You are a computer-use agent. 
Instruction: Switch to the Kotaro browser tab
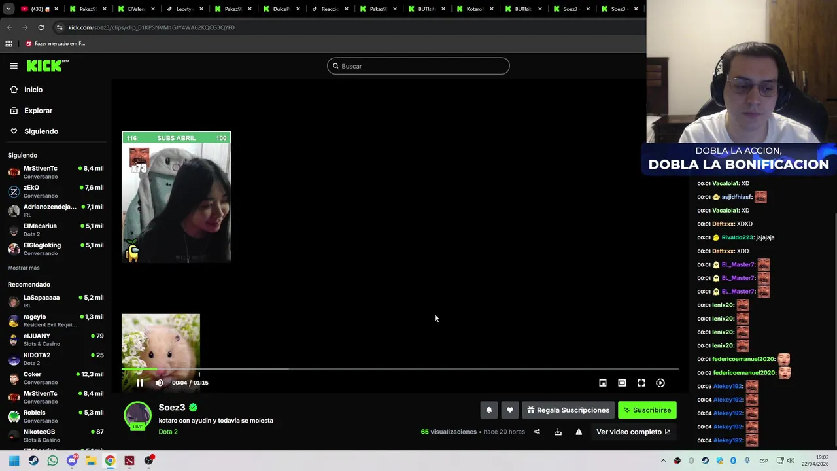coord(474,9)
